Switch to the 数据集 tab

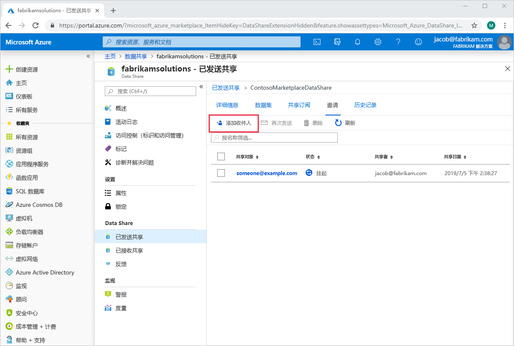(x=263, y=105)
